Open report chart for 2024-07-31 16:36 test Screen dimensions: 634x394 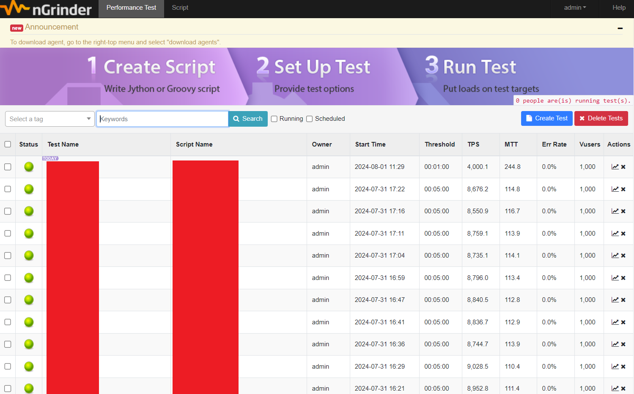pyautogui.click(x=615, y=344)
